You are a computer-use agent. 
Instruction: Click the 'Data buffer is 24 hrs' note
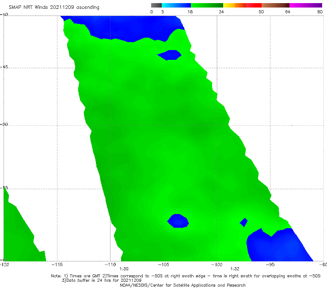pos(102,280)
